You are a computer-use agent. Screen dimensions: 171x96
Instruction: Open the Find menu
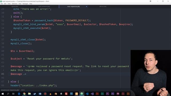click(20, 4)
